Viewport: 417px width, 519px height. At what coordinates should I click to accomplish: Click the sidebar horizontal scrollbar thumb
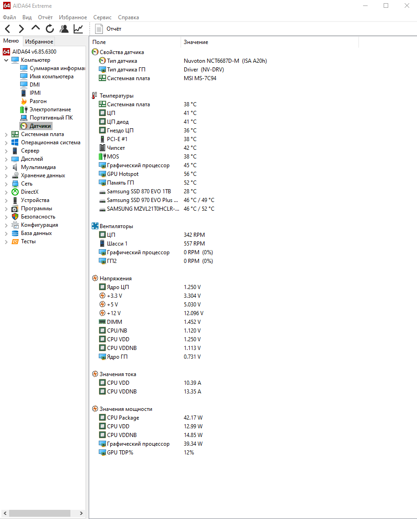pyautogui.click(x=40, y=514)
